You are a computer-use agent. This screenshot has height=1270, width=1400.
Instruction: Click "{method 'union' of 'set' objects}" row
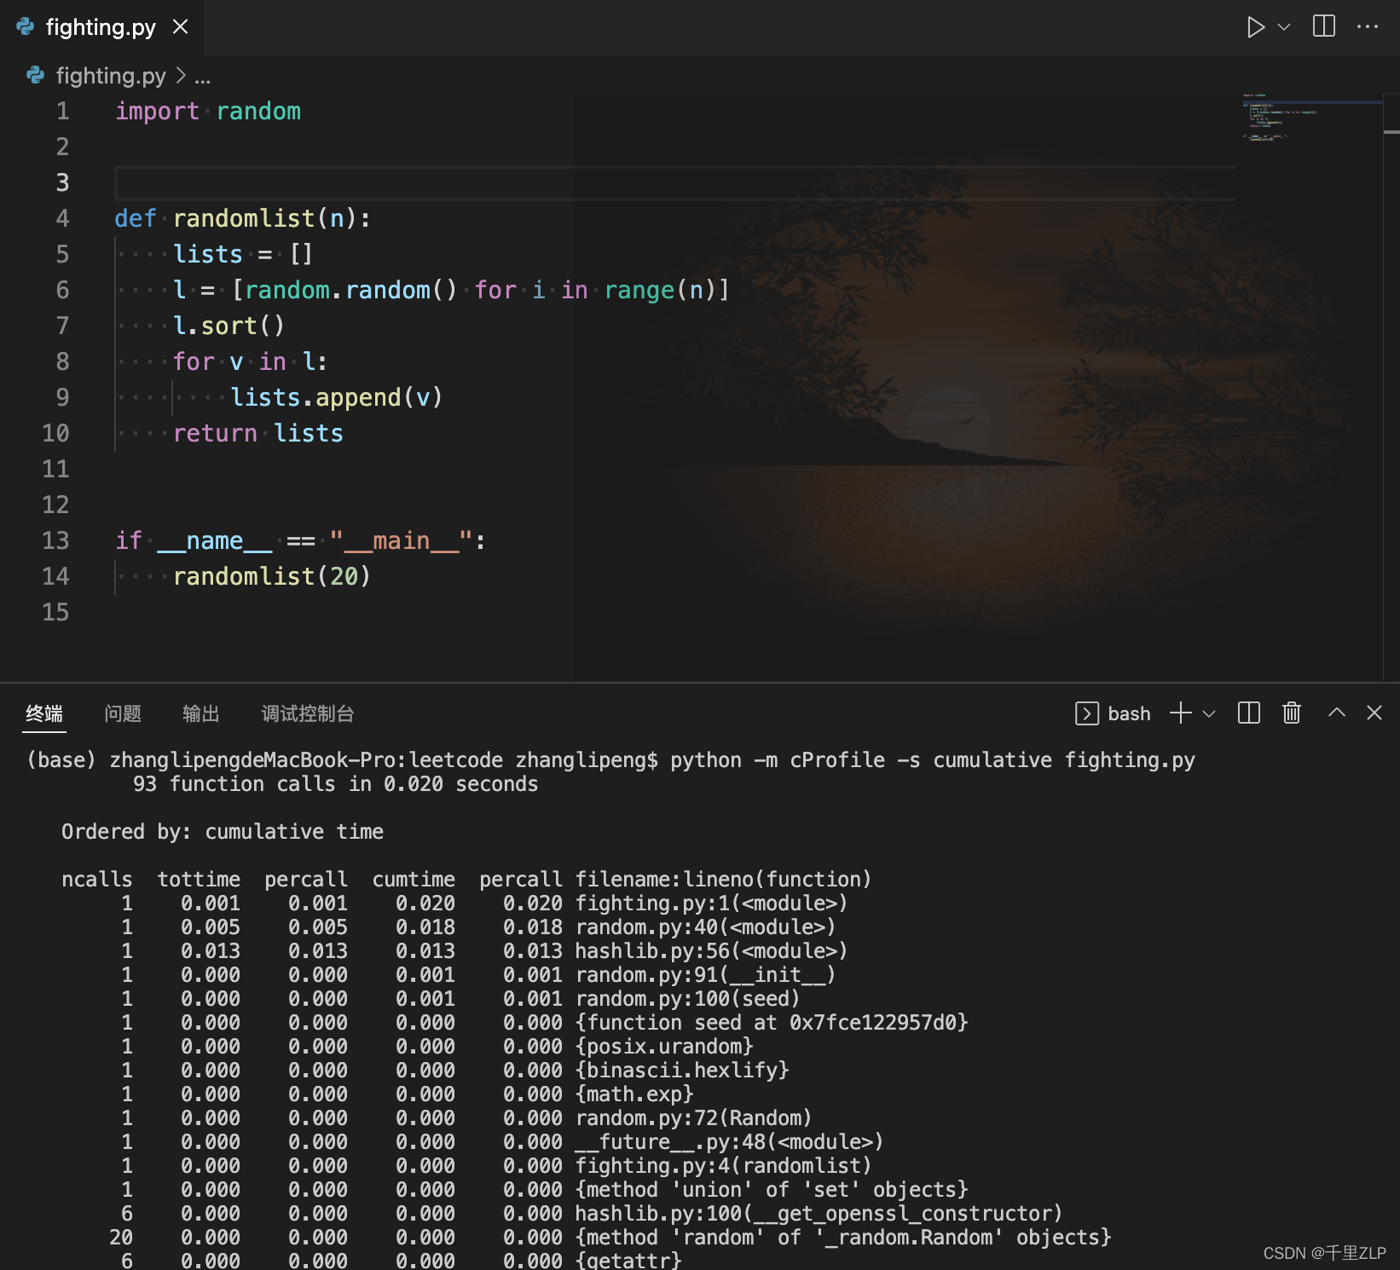click(772, 1189)
